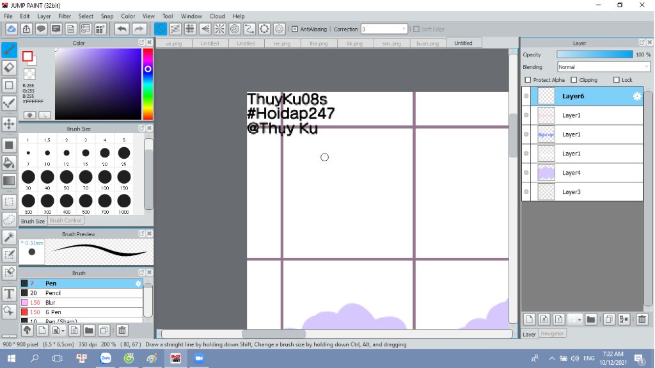Open the File menu
This screenshot has height=368, width=655.
[8, 16]
